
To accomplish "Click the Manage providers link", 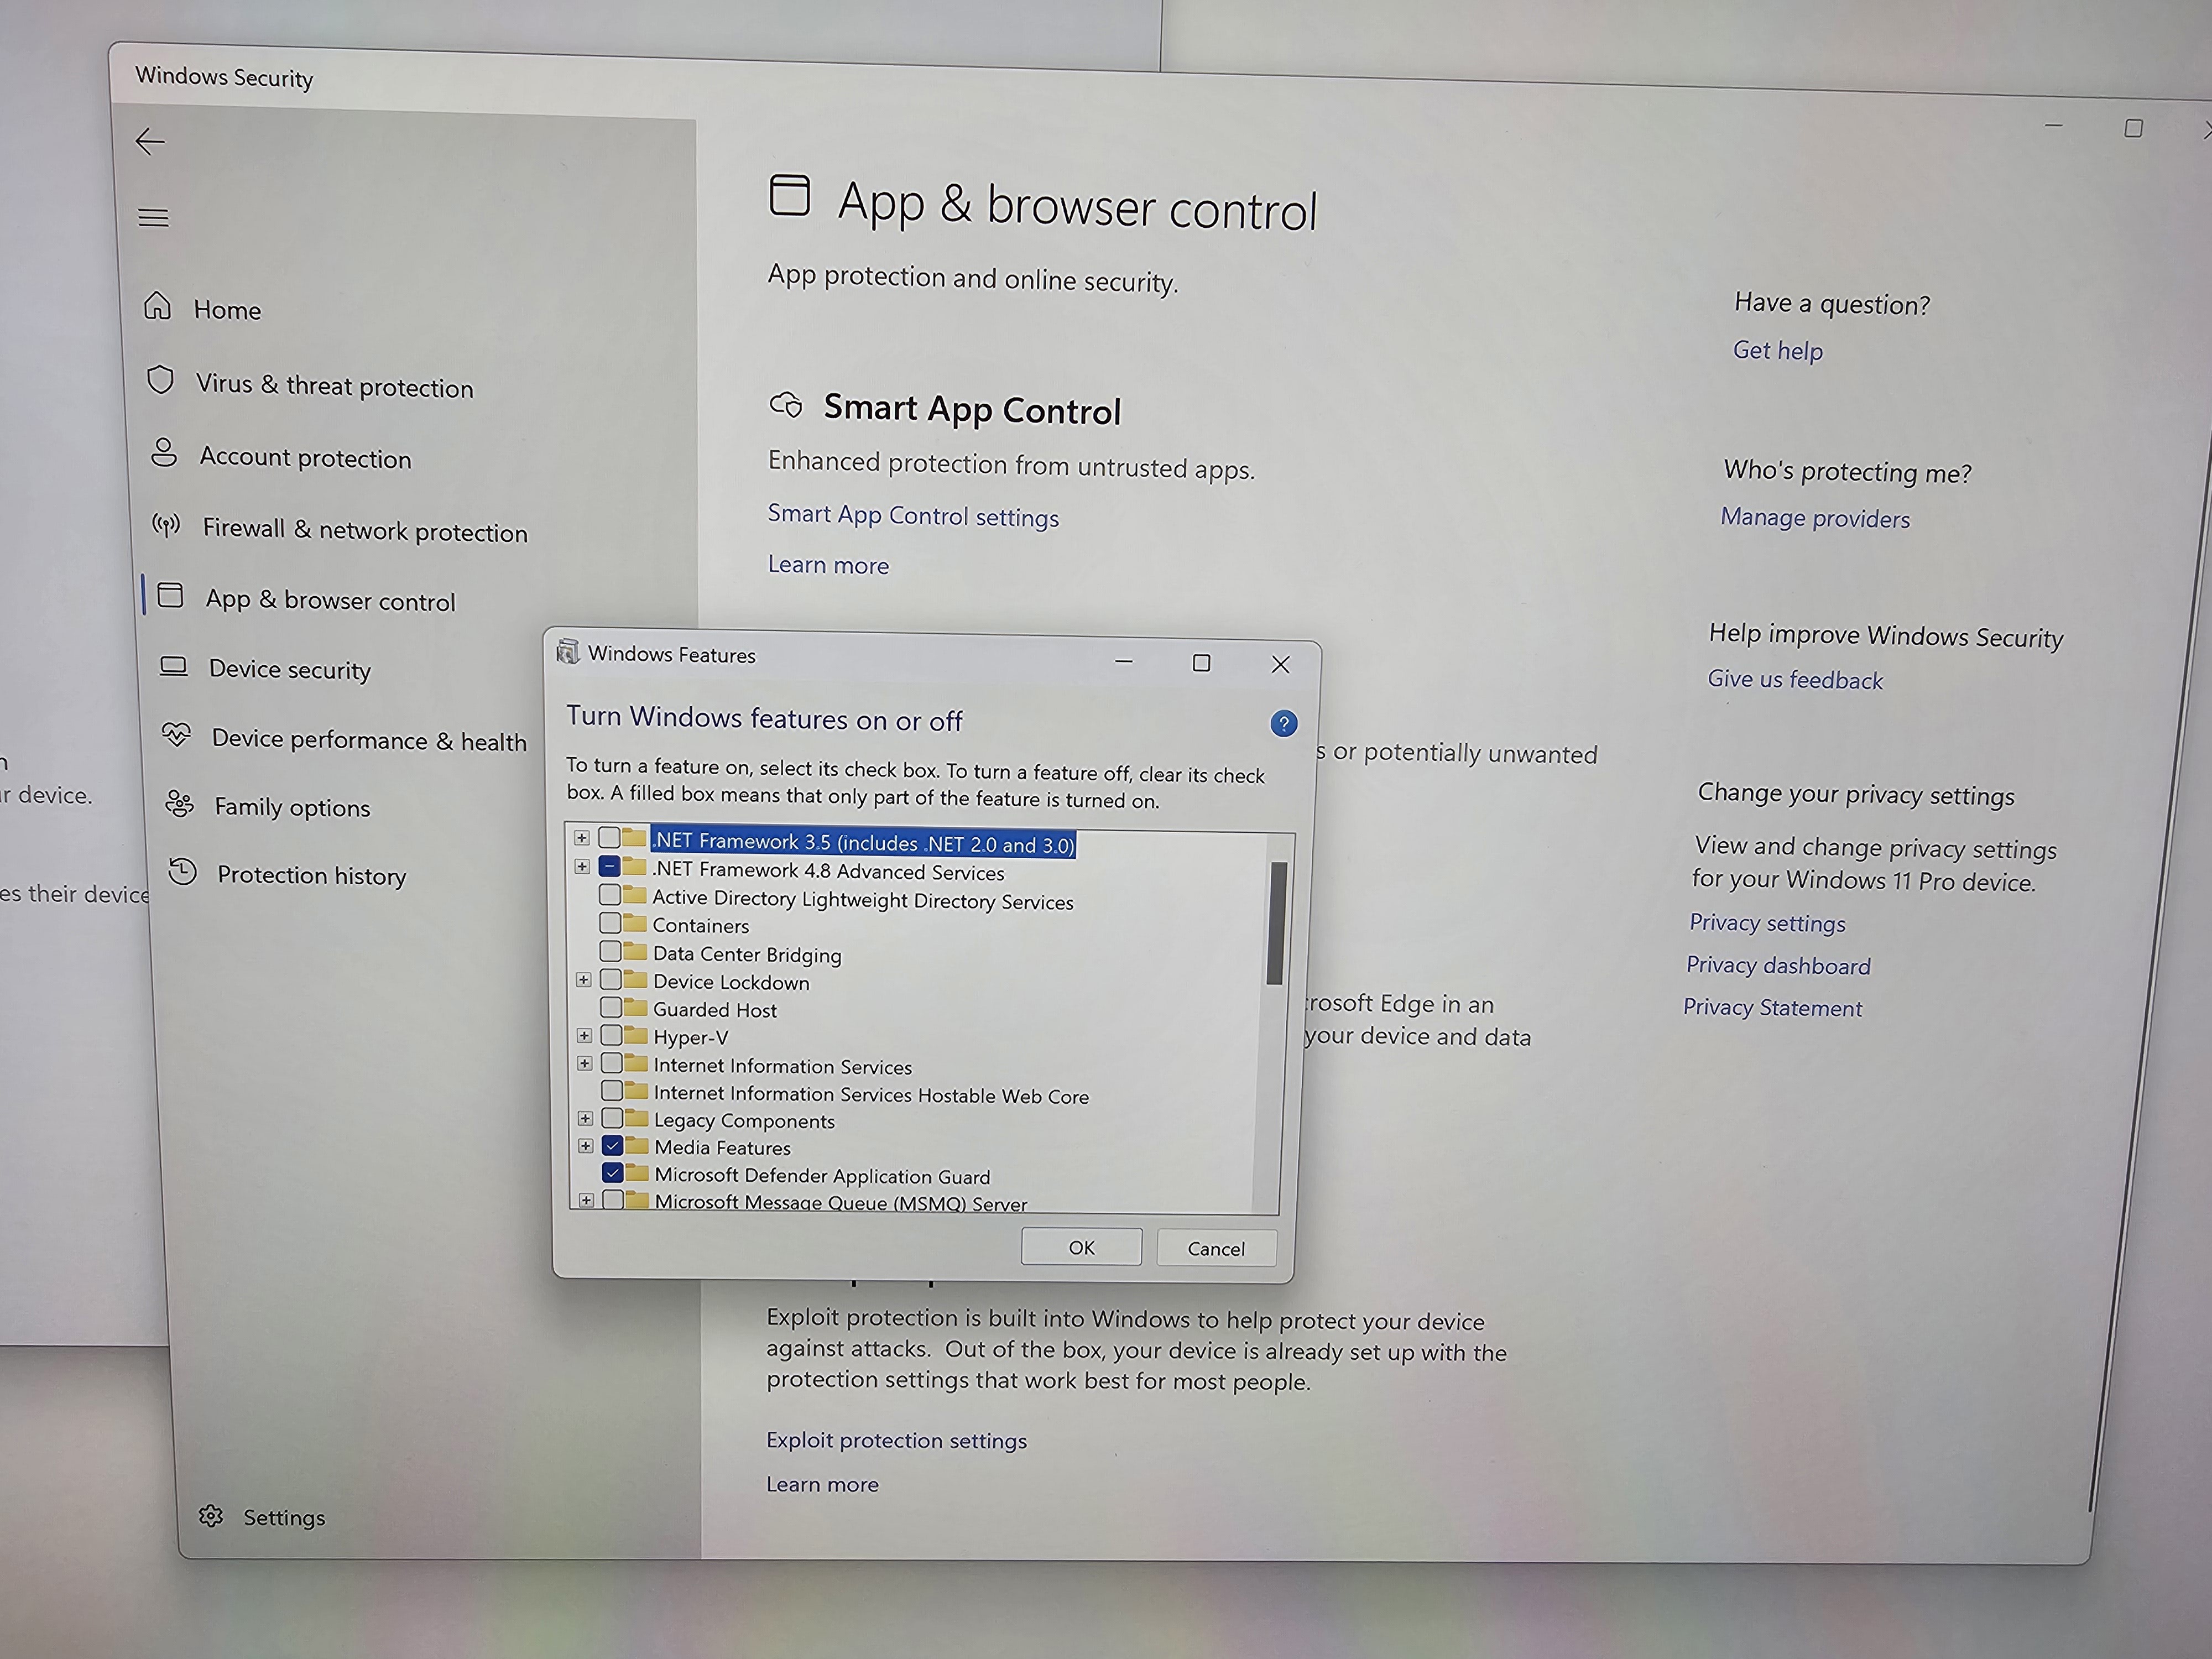I will 1815,518.
